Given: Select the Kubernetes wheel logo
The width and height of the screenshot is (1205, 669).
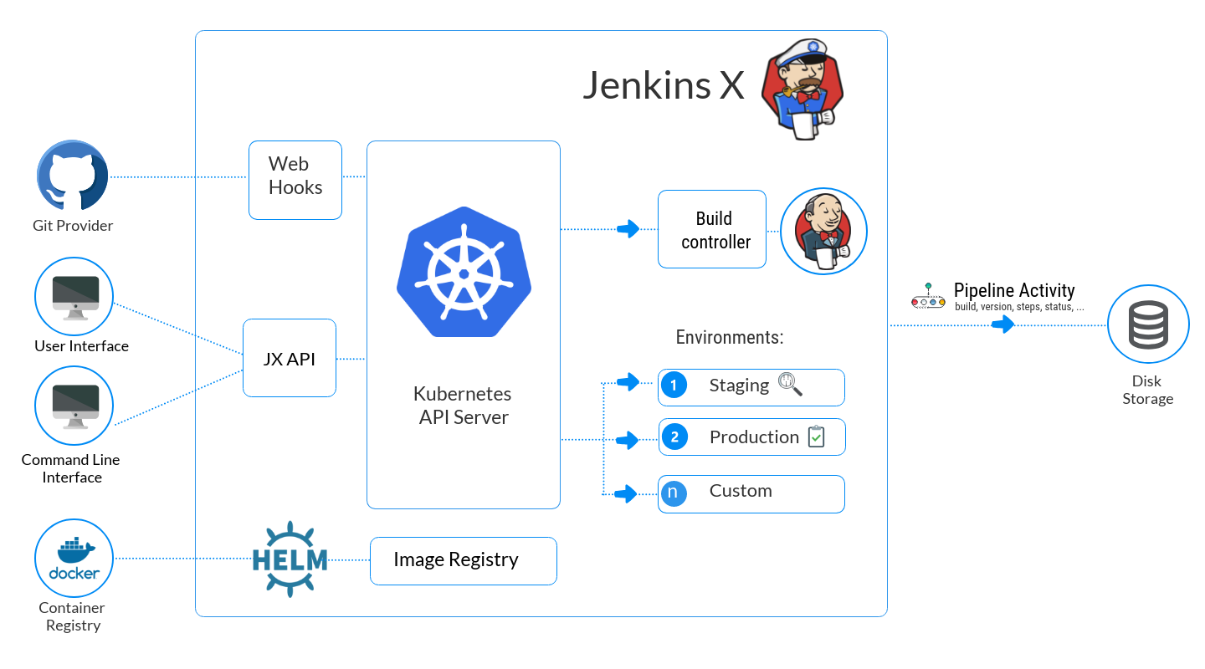Looking at the screenshot, I should coord(463,273).
